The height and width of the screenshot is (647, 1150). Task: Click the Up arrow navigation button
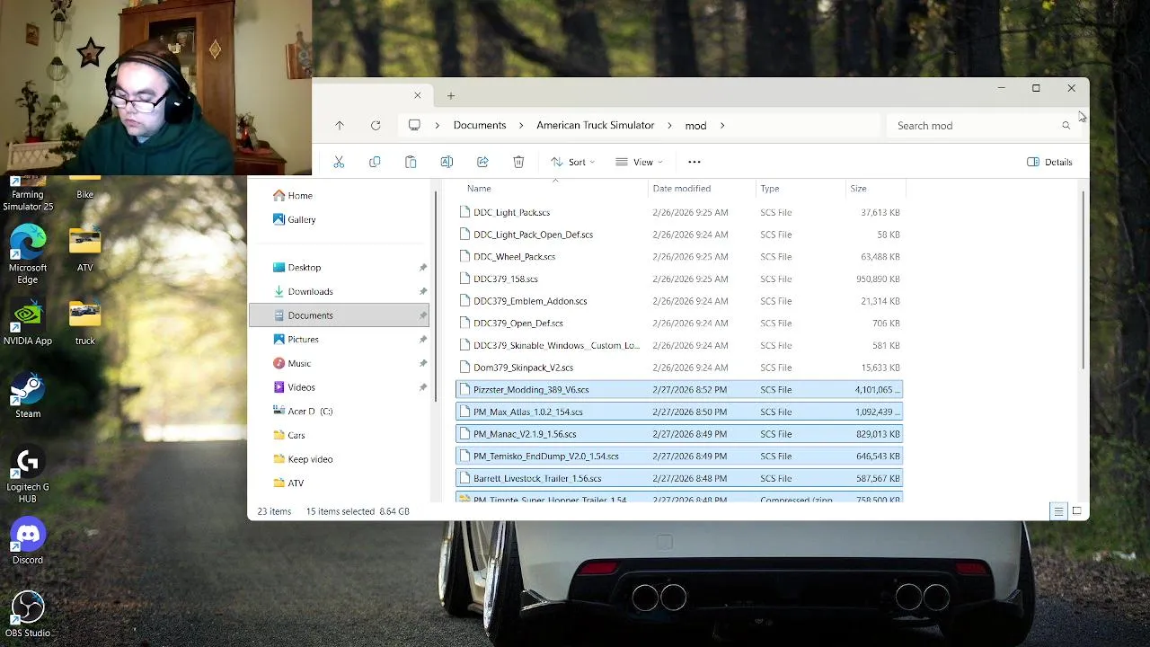coord(340,126)
